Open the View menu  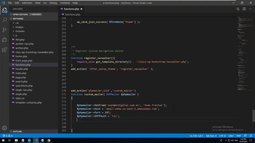coord(38,3)
